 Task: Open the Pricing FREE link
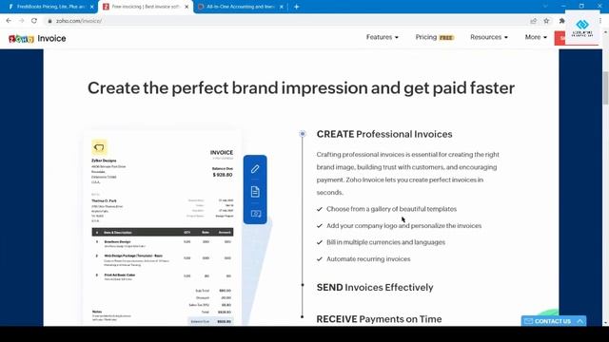435,37
